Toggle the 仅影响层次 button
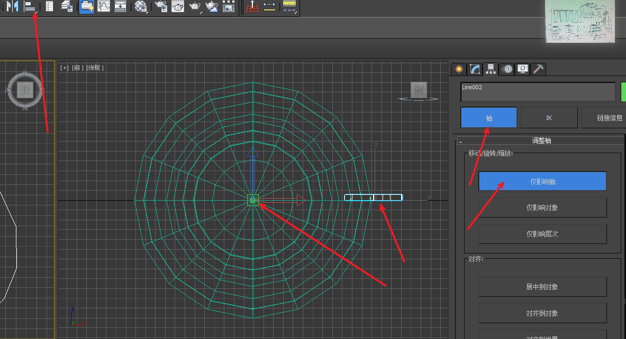The height and width of the screenshot is (339, 626). 542,234
